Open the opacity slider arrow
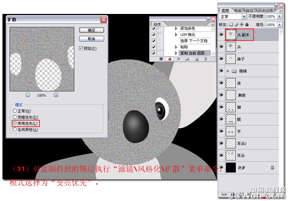Image resolution: width=288 pixels, height=201 pixels. [280, 16]
